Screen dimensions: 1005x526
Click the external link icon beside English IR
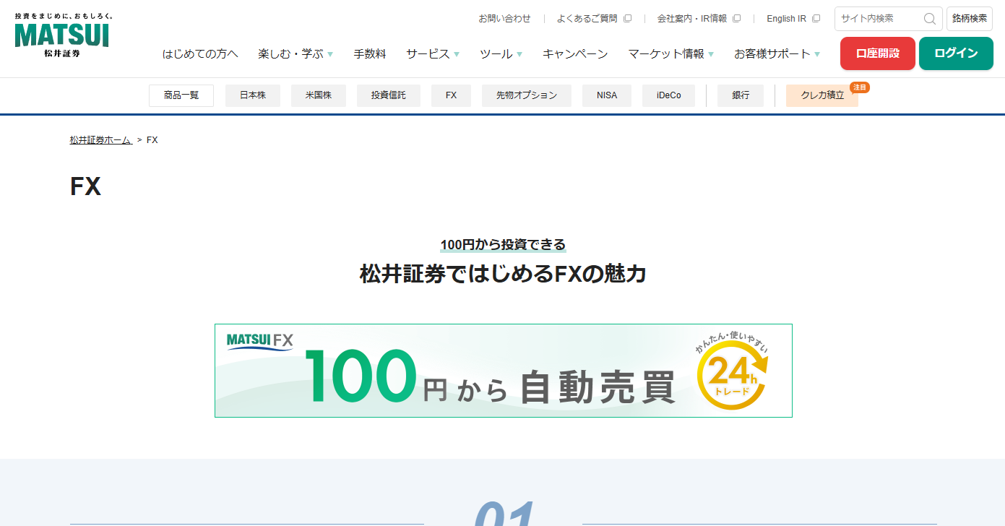(x=816, y=18)
